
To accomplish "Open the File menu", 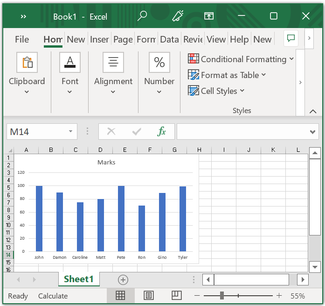I will coord(22,39).
